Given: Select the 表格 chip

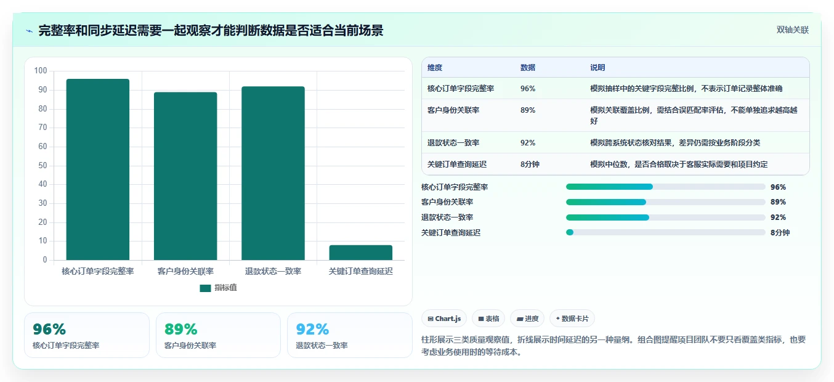Looking at the screenshot, I should 488,319.
